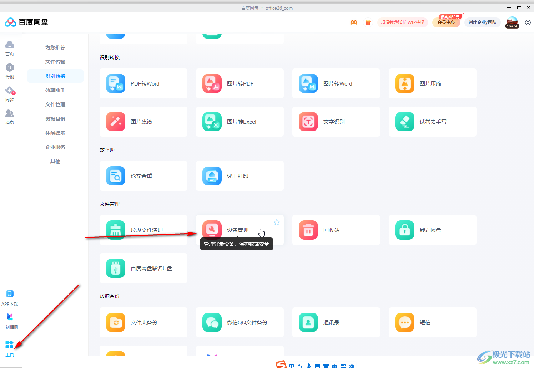Favorite 设备管理 with star icon
Image resolution: width=534 pixels, height=368 pixels.
click(x=277, y=222)
